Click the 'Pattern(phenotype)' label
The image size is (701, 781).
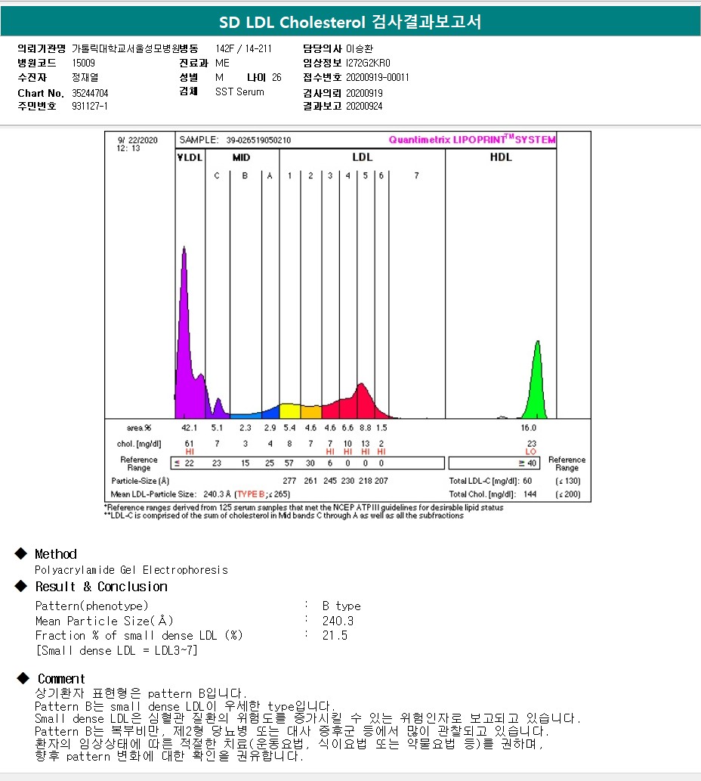click(91, 606)
